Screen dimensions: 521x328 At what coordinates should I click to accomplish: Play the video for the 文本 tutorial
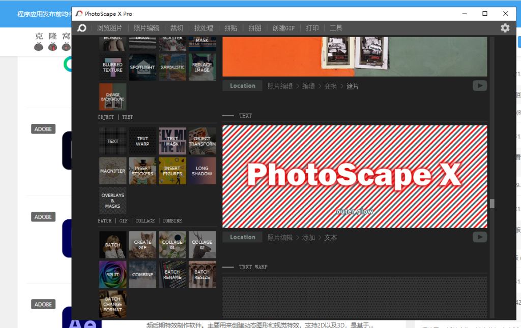pyautogui.click(x=480, y=237)
